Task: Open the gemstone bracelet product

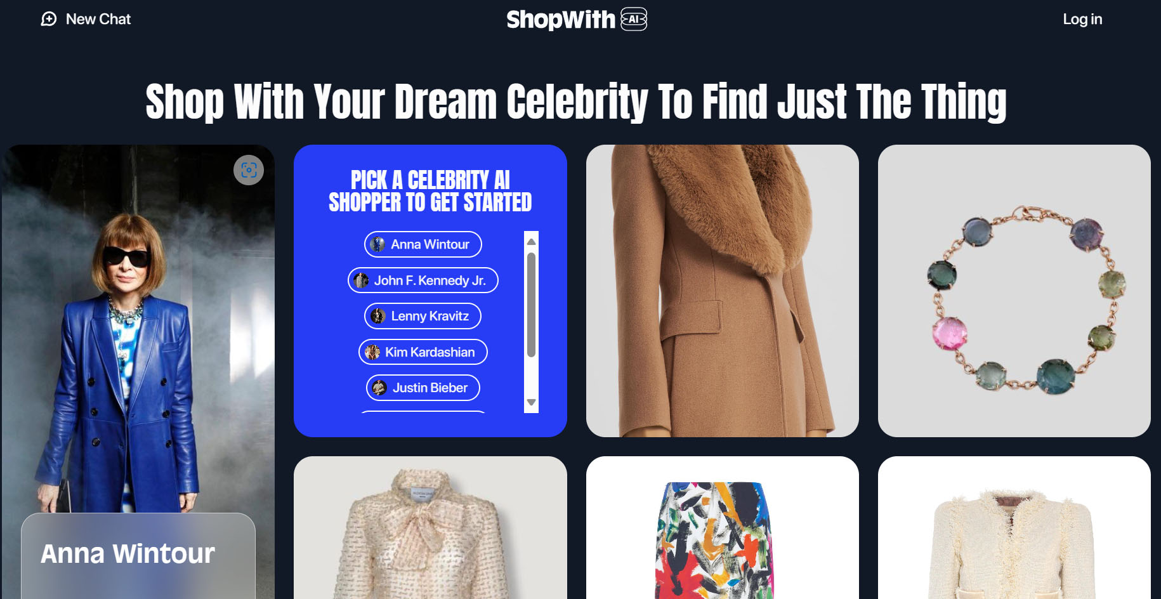Action: pyautogui.click(x=1014, y=291)
